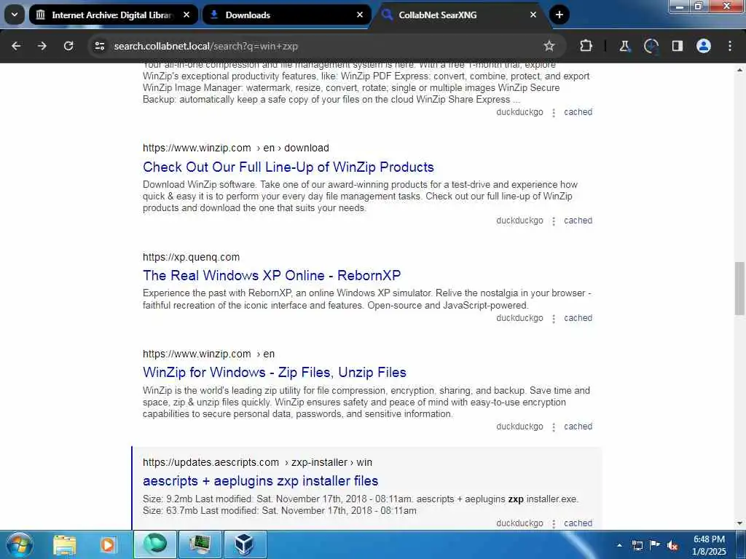Open Windows Explorer from taskbar
The width and height of the screenshot is (746, 559).
pyautogui.click(x=65, y=544)
